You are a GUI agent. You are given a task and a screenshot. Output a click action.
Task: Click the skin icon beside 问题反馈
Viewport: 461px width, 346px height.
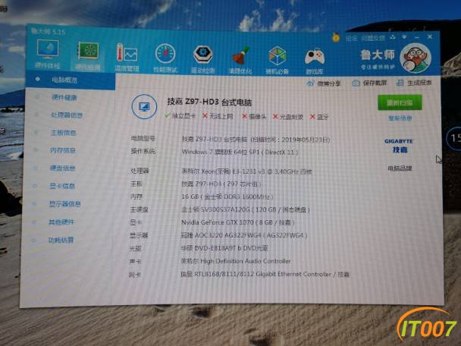tap(393, 37)
